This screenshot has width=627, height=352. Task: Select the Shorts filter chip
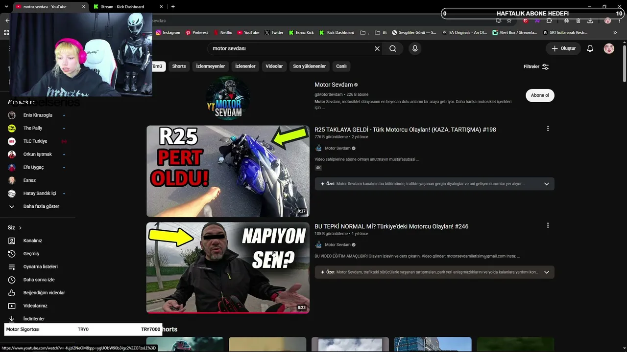coord(179,66)
